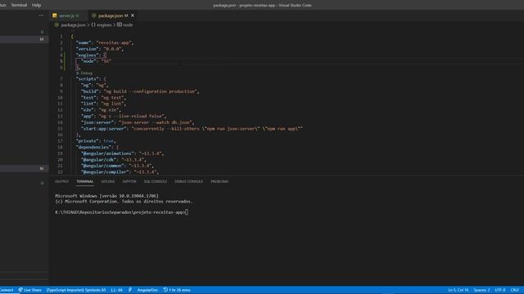Open the JUPYTER panel tab
Screen dimensions: 524x294
pyautogui.click(x=129, y=181)
